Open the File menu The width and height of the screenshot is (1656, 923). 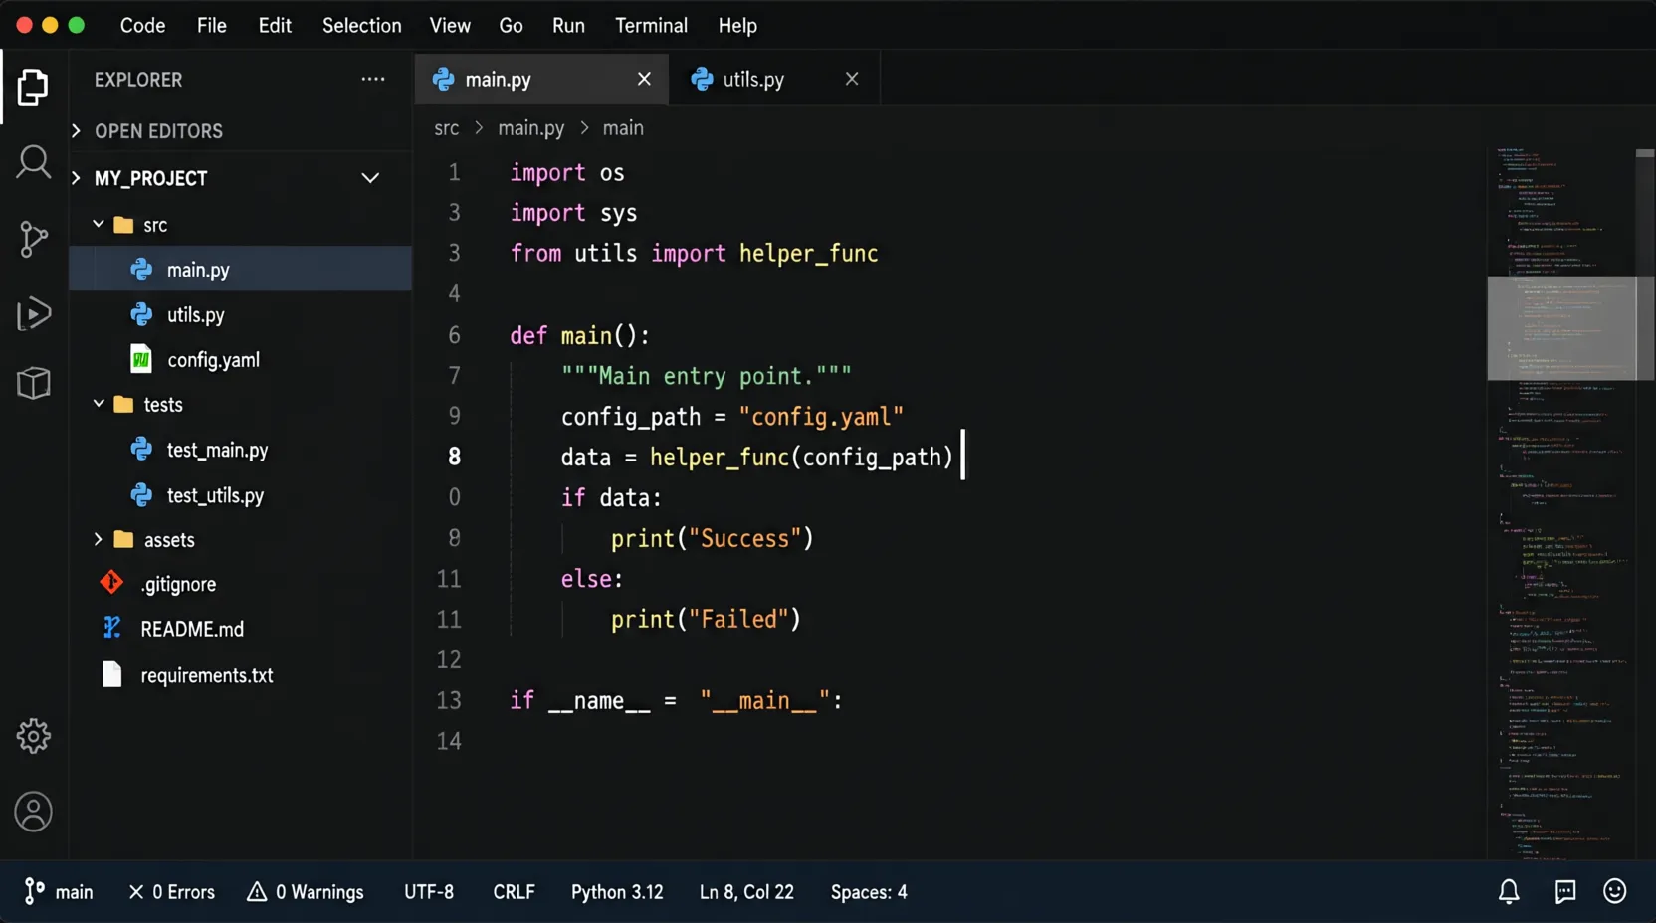click(211, 25)
